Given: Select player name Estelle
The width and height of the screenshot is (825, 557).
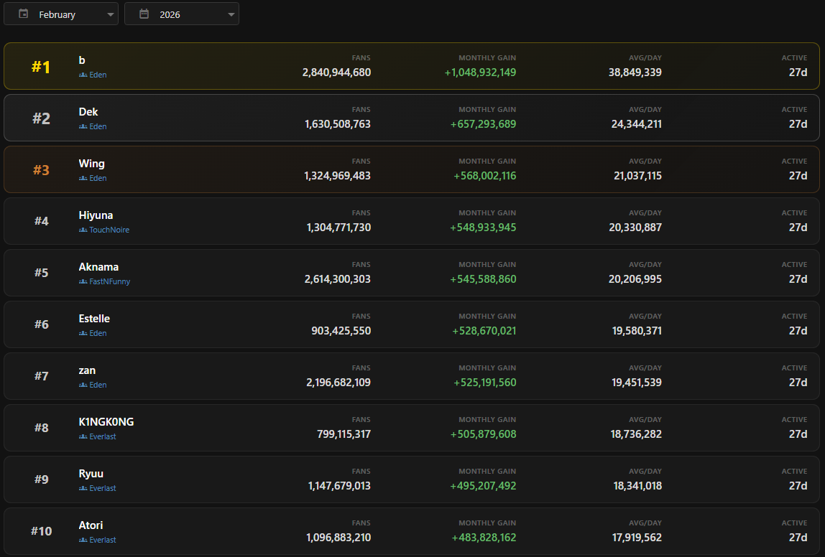Looking at the screenshot, I should 94,319.
